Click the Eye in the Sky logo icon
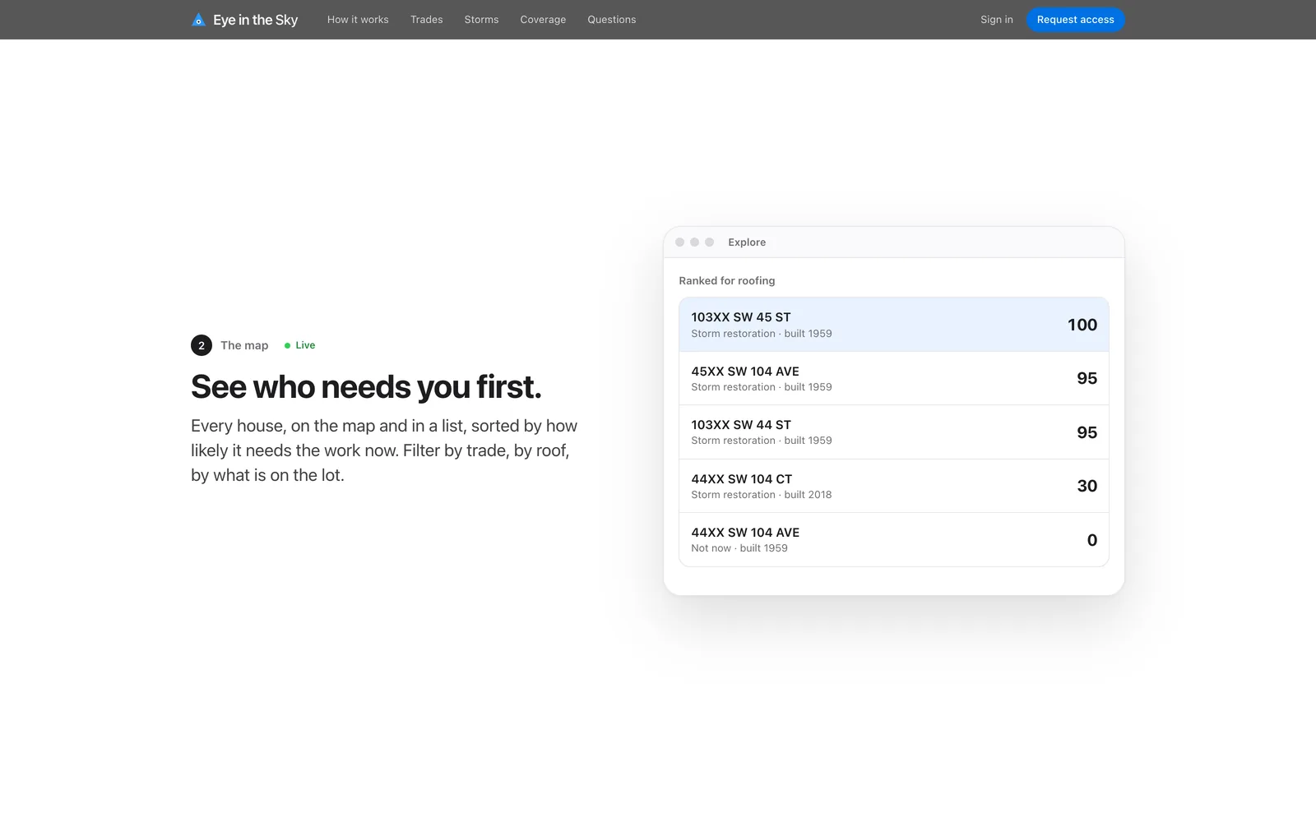Screen dimensions: 1316x822 point(198,20)
